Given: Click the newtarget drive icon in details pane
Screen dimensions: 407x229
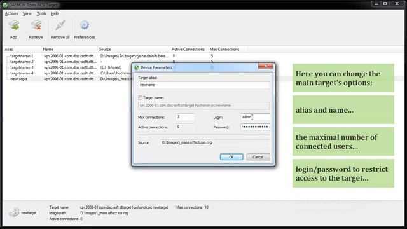Looking at the screenshot, I should coord(14,212).
